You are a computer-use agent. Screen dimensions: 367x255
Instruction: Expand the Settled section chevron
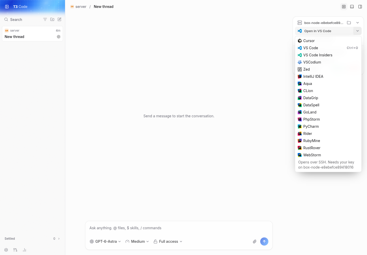(x=59, y=239)
